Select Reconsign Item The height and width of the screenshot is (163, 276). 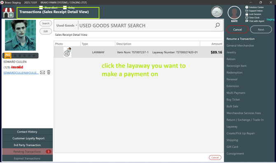coord(236,66)
